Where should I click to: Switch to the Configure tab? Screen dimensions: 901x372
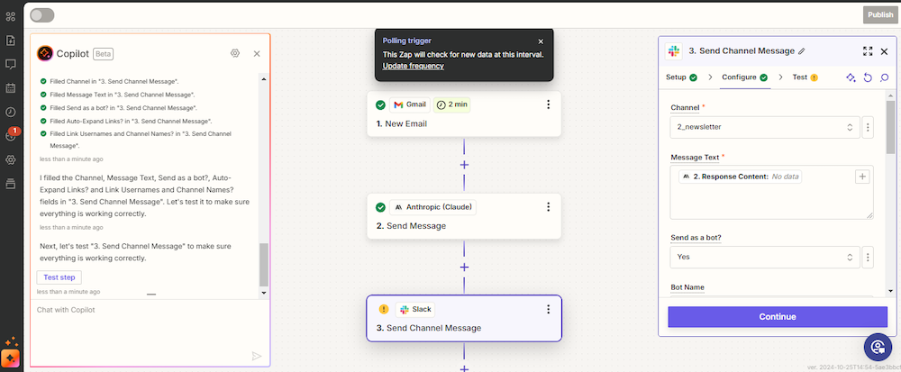point(745,77)
